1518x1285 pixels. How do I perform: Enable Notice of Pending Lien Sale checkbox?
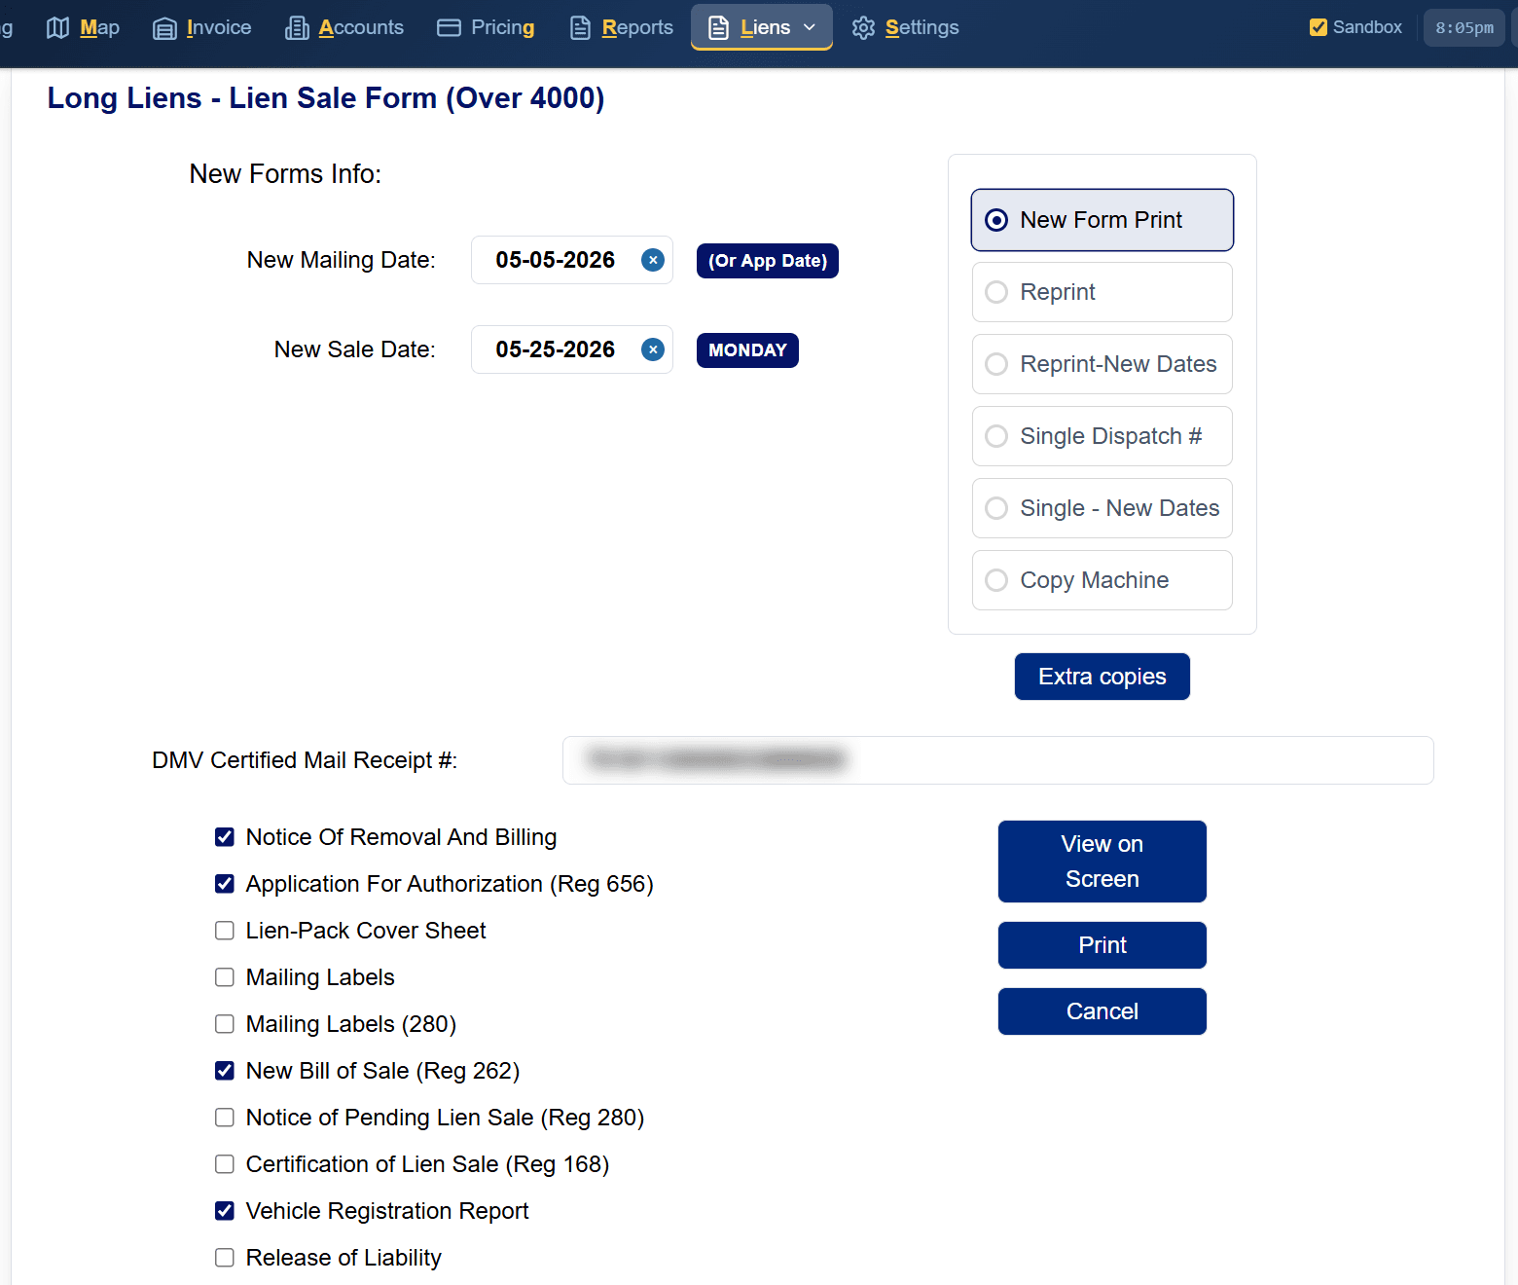[x=225, y=1118]
